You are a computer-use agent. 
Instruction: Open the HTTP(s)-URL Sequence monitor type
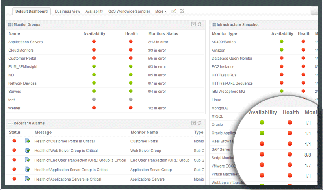[x=232, y=83]
